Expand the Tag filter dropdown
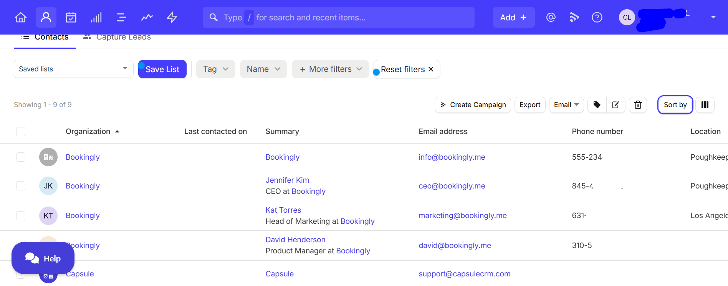 coord(215,69)
